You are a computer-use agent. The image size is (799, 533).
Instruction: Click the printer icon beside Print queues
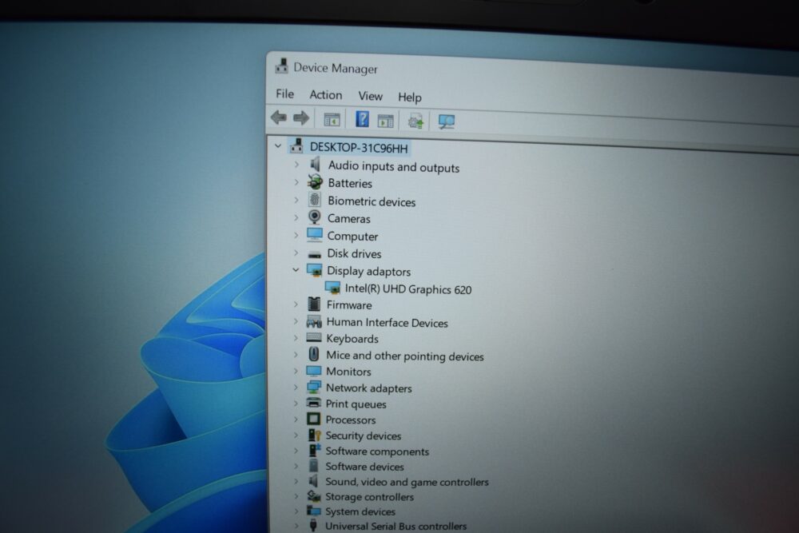pos(313,403)
